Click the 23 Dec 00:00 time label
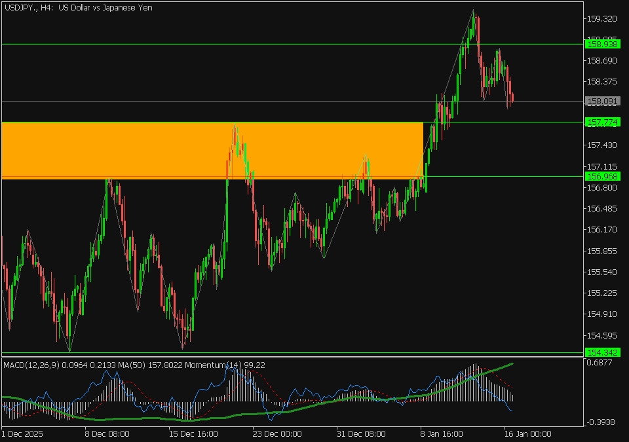Screen dimensions: 629x442 (x=277, y=433)
